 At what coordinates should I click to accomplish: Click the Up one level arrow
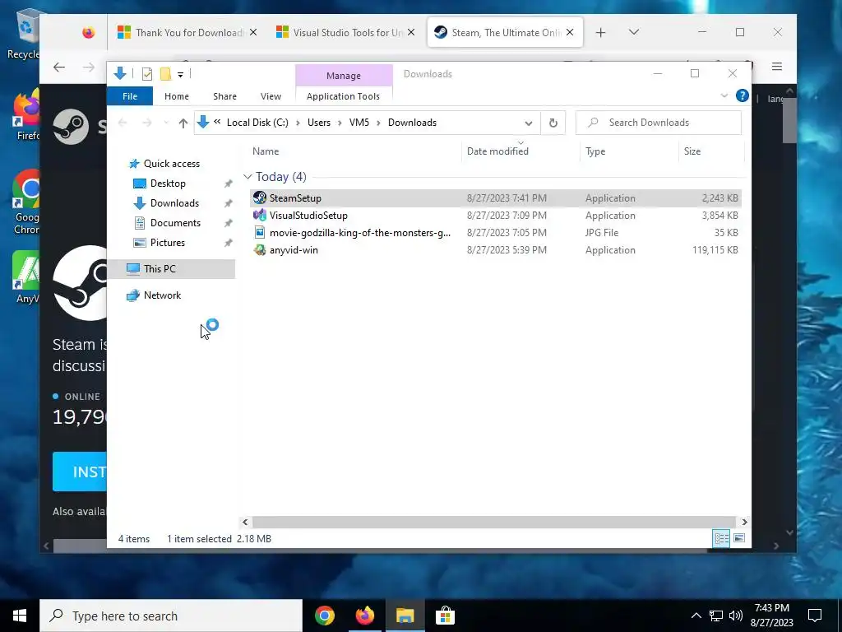tap(183, 123)
